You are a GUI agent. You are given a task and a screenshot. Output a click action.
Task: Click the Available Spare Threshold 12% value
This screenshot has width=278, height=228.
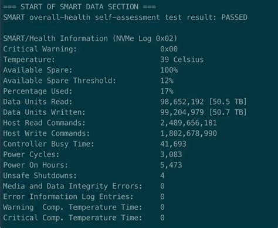coord(167,81)
